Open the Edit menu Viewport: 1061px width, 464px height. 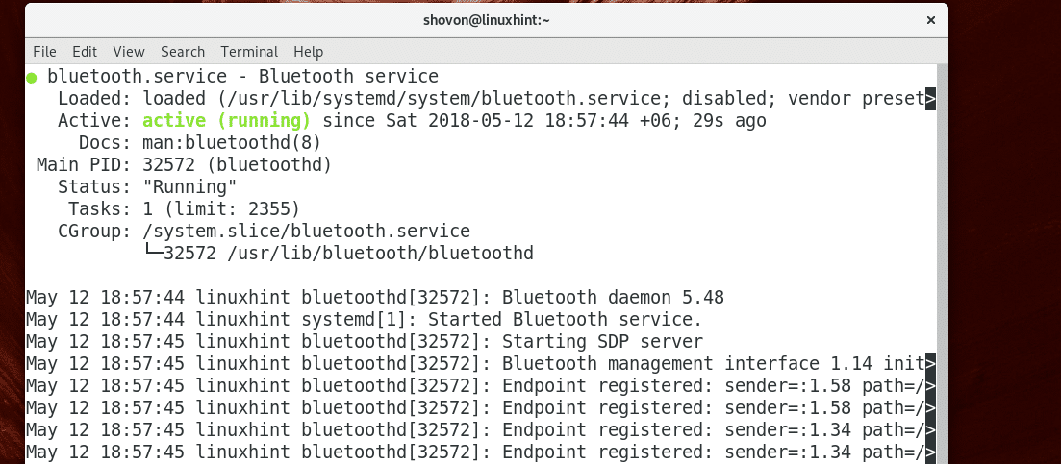[x=85, y=51]
